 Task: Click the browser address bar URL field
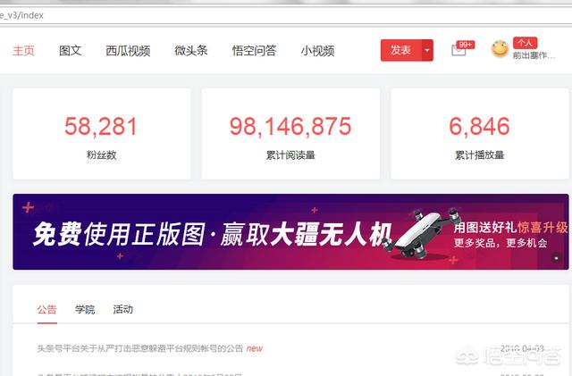pyautogui.click(x=286, y=15)
